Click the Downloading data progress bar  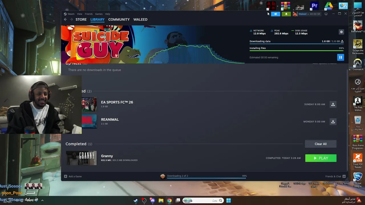297,44
